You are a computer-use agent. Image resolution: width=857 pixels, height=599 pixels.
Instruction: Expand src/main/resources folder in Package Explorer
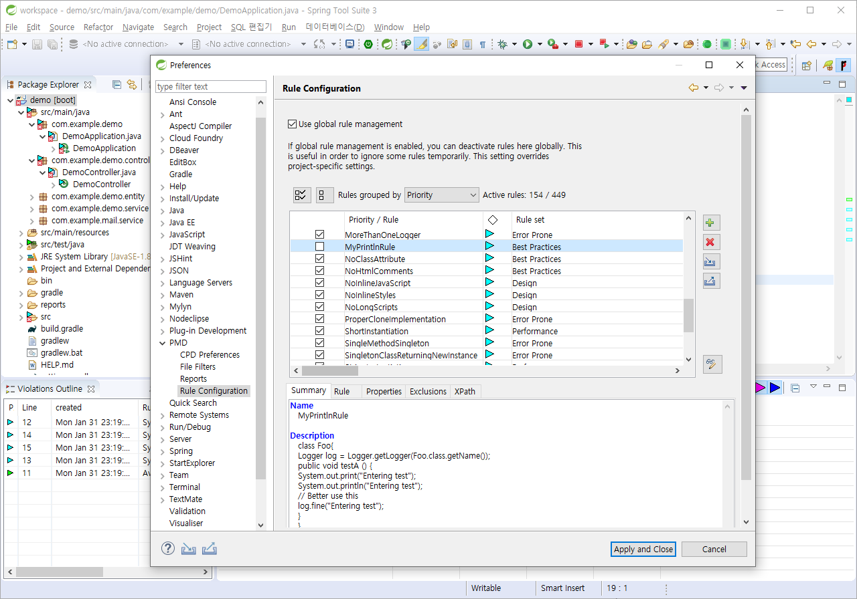[x=21, y=233]
